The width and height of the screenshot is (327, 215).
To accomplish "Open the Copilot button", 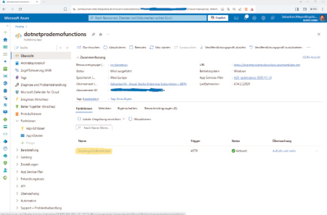I will [218, 18].
